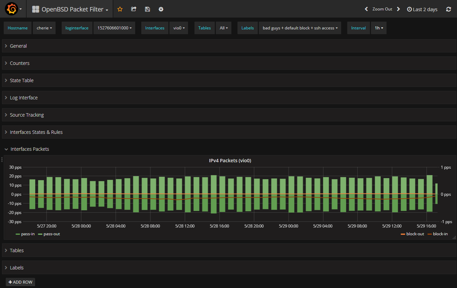Click the block-out legend color swatch
Screen dimensions: 457x288
point(403,234)
